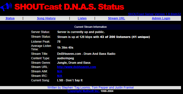
Task: Click the Listen link
Action: tap(82, 18)
